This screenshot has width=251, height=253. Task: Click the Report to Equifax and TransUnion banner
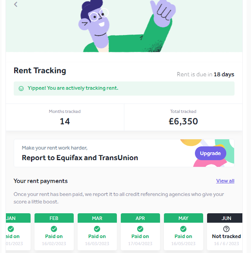click(x=124, y=153)
